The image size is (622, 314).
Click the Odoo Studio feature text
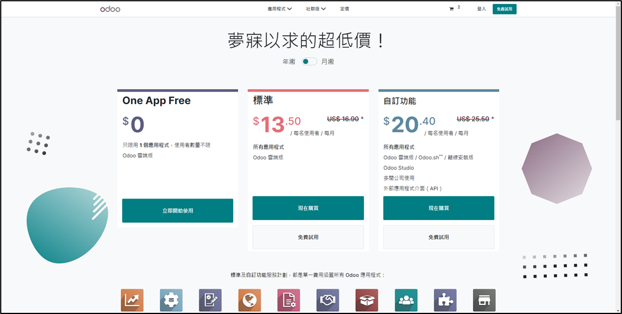[399, 168]
